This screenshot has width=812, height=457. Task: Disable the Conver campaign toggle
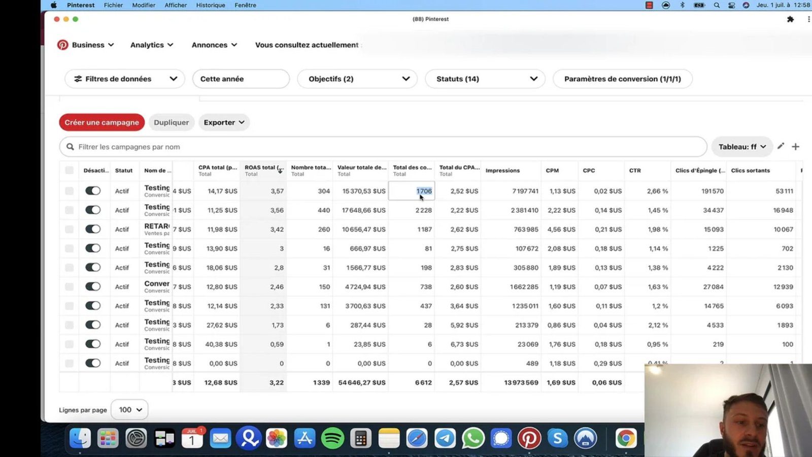pyautogui.click(x=93, y=286)
